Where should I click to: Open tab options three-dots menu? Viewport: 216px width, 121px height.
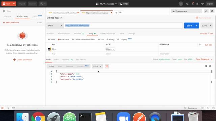[121, 13]
